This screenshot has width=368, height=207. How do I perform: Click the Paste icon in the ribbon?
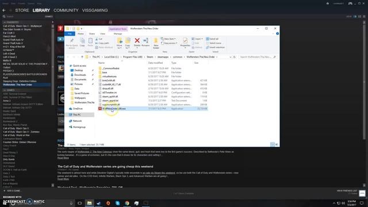90,41
